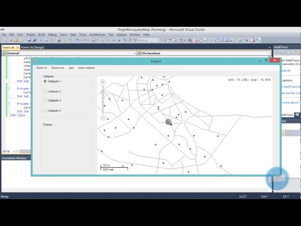Screen dimensions: 301x226
Task: Click Zoom in on Form1 menu
Action: click(x=41, y=68)
